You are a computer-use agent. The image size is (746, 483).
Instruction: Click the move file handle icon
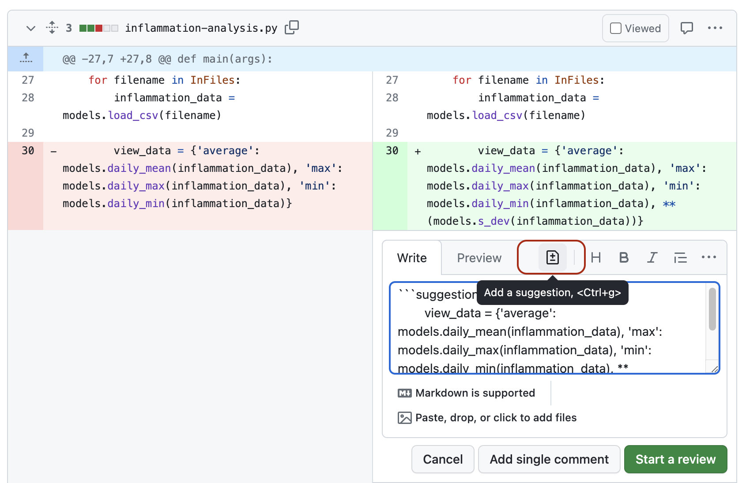coord(52,27)
